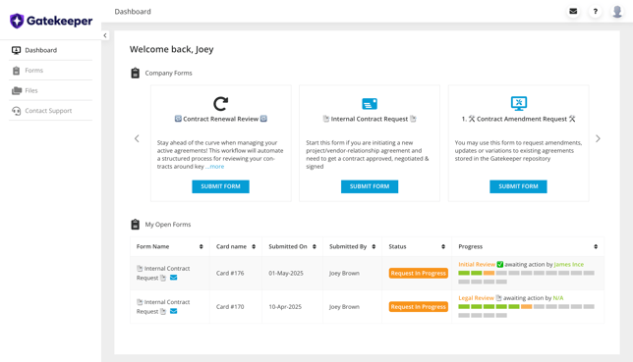633x362 pixels.
Task: Open the Initial Review stage link
Action: (477, 265)
